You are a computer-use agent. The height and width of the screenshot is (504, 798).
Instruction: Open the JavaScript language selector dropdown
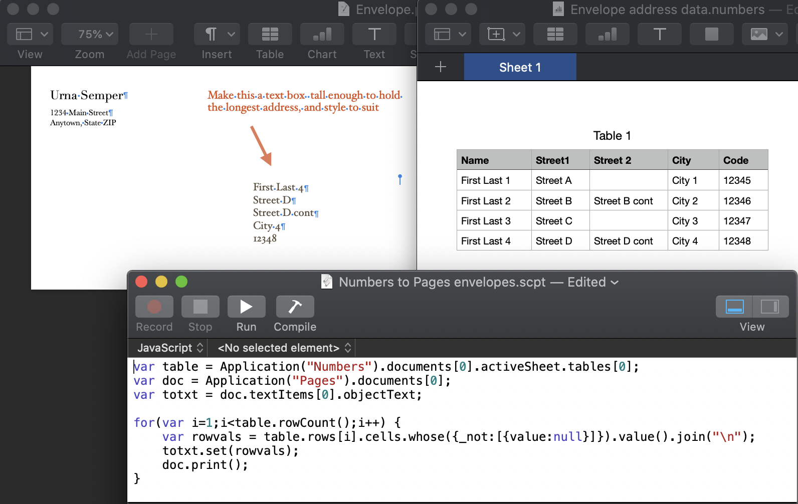pos(170,348)
